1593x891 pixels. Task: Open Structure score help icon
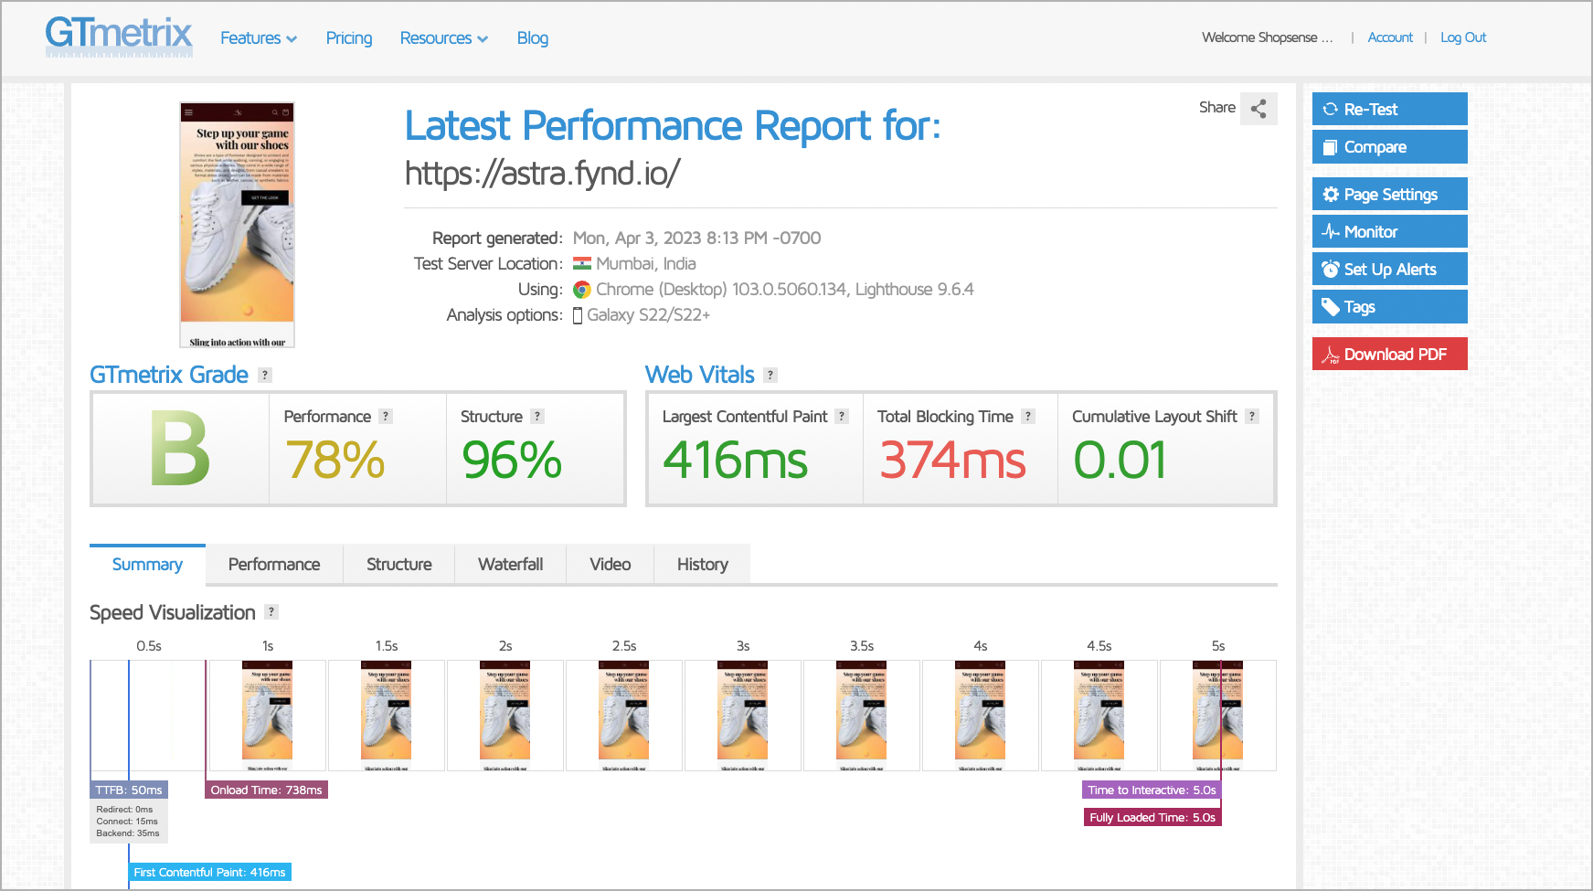pos(537,416)
